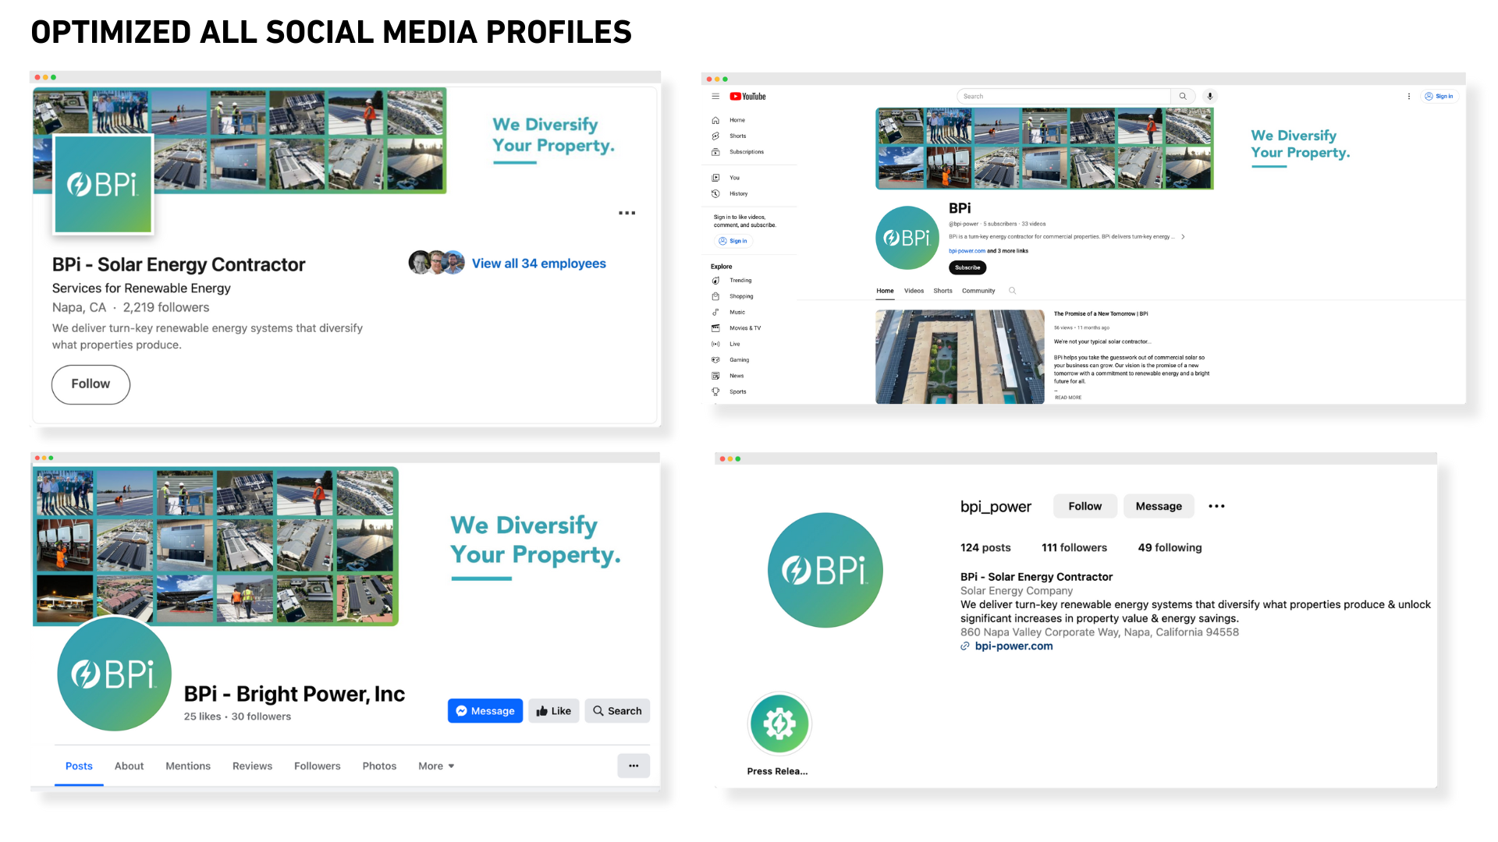Select the Home tab on BPi YouTube channel
Image resolution: width=1498 pixels, height=842 pixels.
[x=885, y=291]
